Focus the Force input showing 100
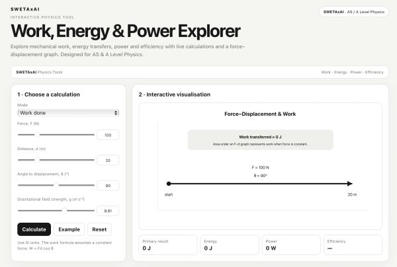This screenshot has height=267, width=397. click(x=108, y=135)
